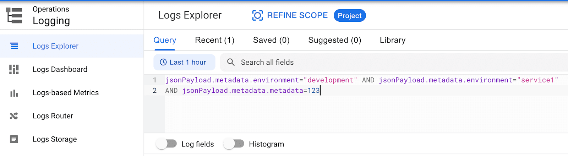
Task: Click the clock icon in time range
Action: 163,62
